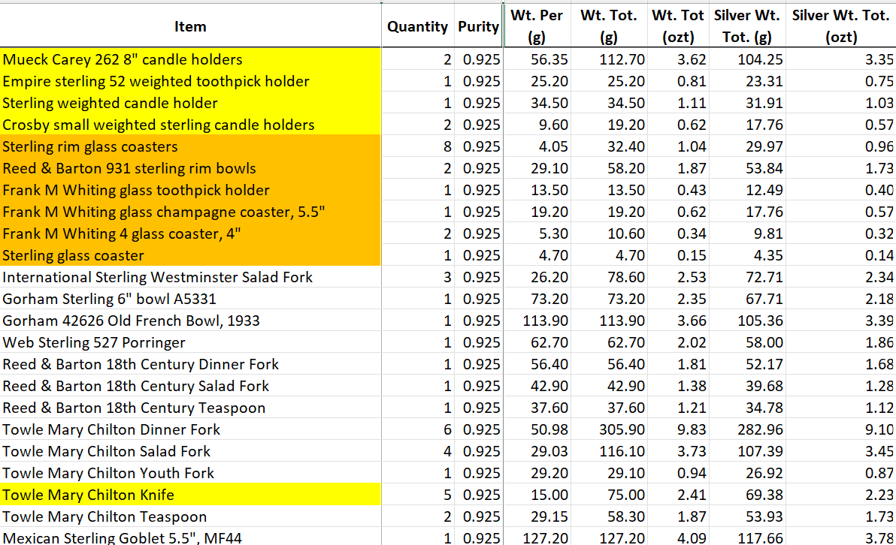Select the 305.90 total weight cell
Screen dimensions: 896x545
point(609,429)
